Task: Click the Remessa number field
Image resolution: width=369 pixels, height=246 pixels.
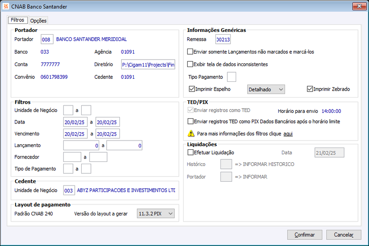Action: tap(223, 39)
